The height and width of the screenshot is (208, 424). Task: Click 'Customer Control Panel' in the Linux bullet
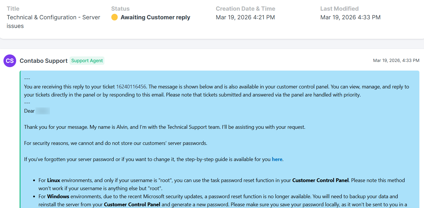(x=320, y=180)
